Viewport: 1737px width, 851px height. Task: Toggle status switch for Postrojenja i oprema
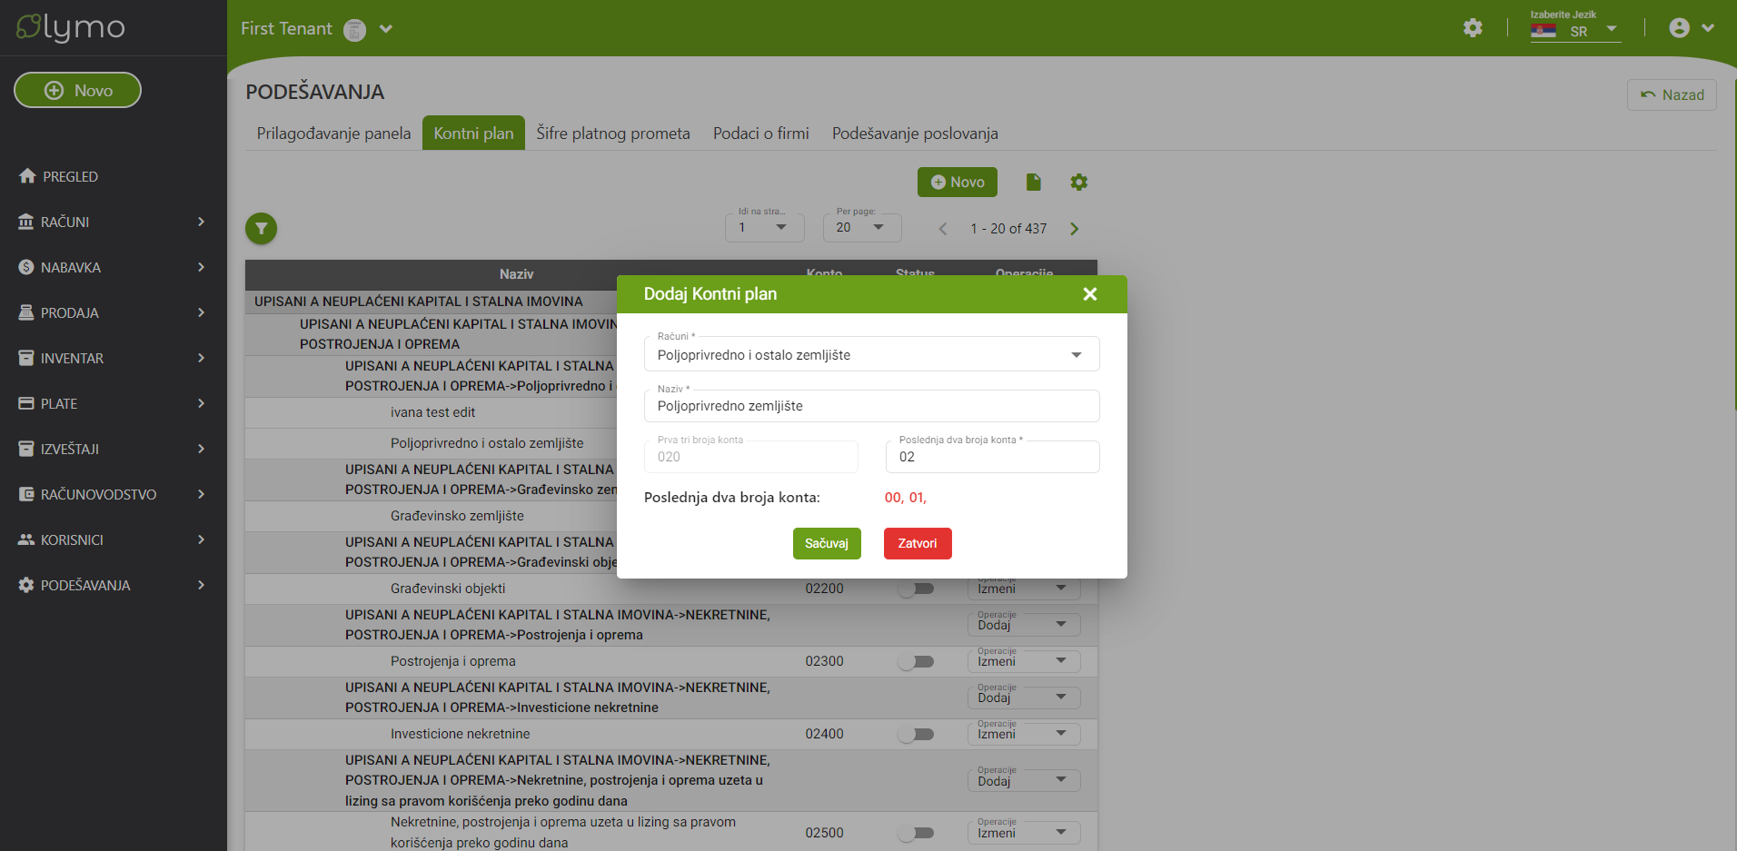pos(916,661)
